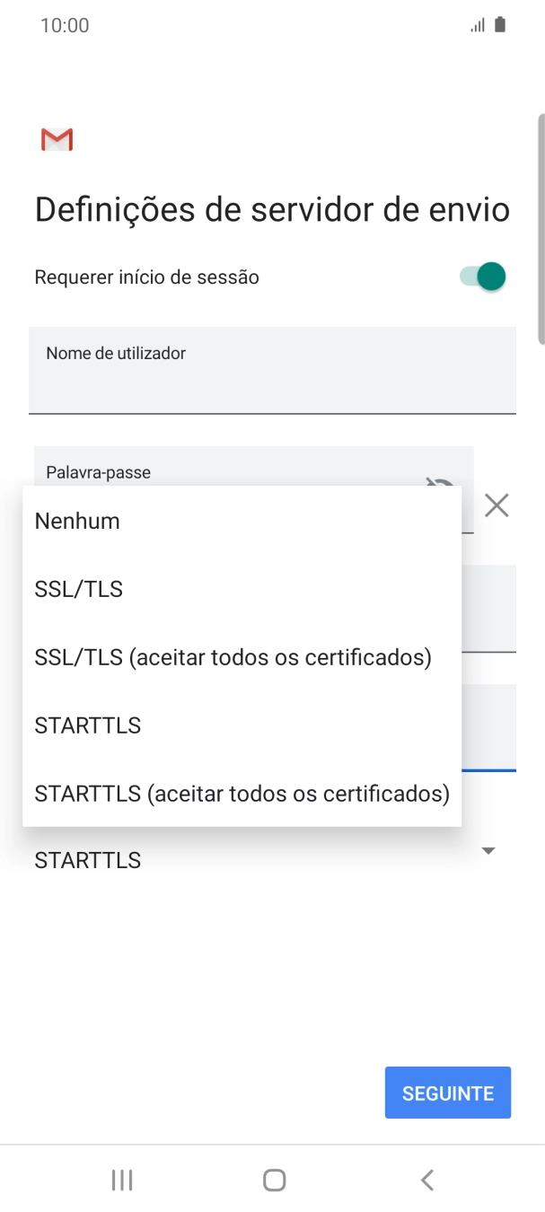545x1212 pixels.
Task: Tap the Back navigation arrow
Action: [x=426, y=1180]
